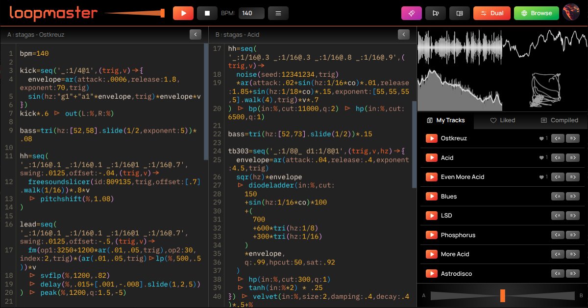588x308 pixels.
Task: Load LSD into deck B
Action: click(x=572, y=215)
